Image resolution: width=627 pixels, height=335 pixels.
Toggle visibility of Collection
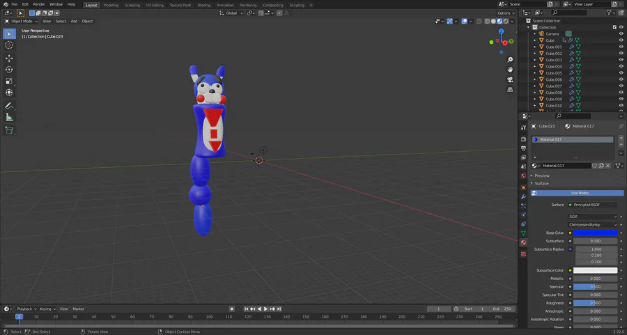[x=621, y=27]
